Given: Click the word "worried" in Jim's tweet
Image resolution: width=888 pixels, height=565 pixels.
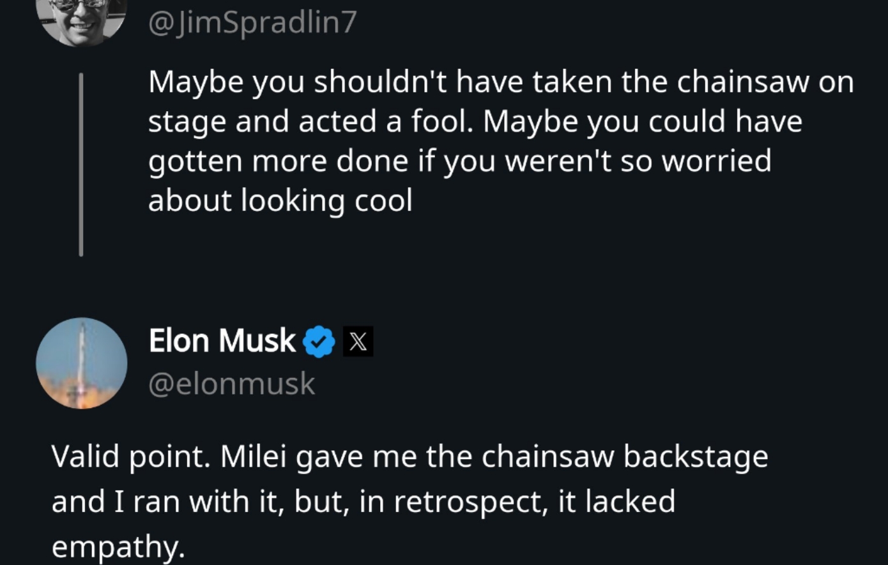Looking at the screenshot, I should click(716, 161).
